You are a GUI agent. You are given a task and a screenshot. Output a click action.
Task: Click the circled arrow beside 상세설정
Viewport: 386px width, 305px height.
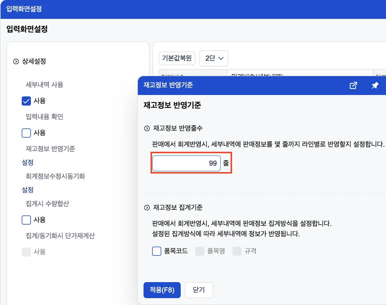point(16,62)
